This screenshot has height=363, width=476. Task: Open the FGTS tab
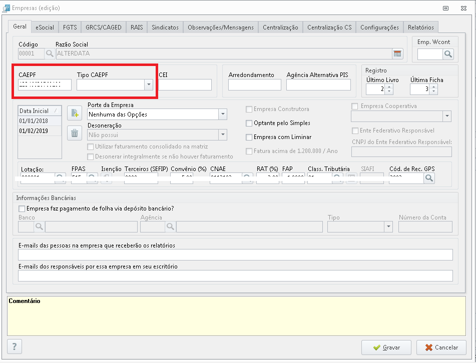tap(70, 27)
